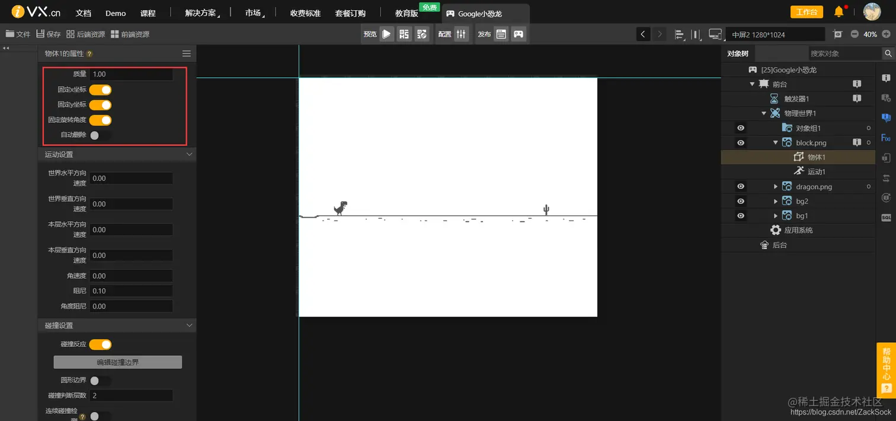896x421 pixels.
Task: Toggle the 碰撞反应 switch
Action: point(100,345)
